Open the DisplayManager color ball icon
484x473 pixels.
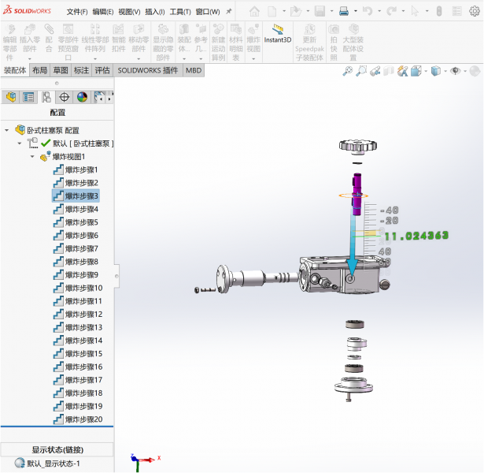82,97
